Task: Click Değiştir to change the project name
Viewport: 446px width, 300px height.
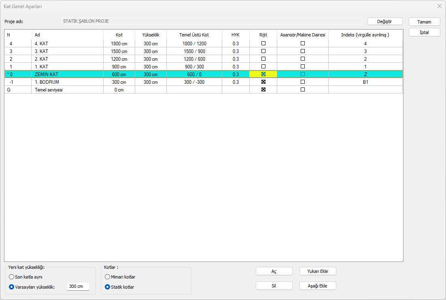Action: (x=384, y=21)
